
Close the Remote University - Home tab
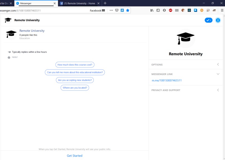click(x=99, y=3)
